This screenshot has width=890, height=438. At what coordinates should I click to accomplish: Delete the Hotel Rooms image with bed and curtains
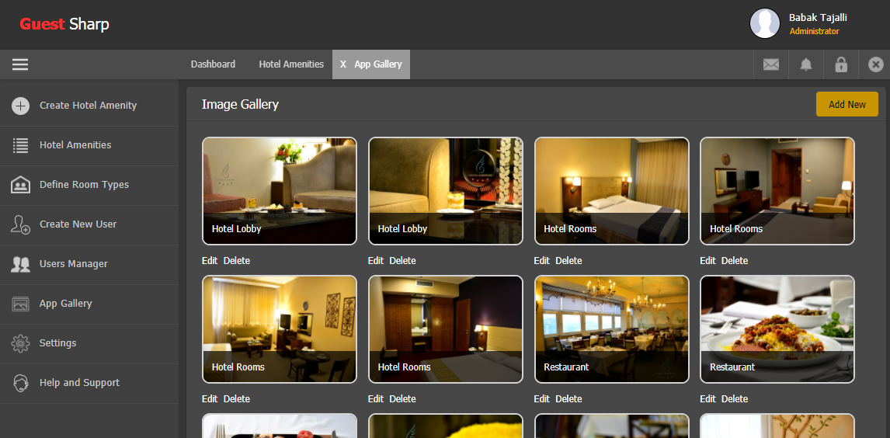[x=568, y=261]
